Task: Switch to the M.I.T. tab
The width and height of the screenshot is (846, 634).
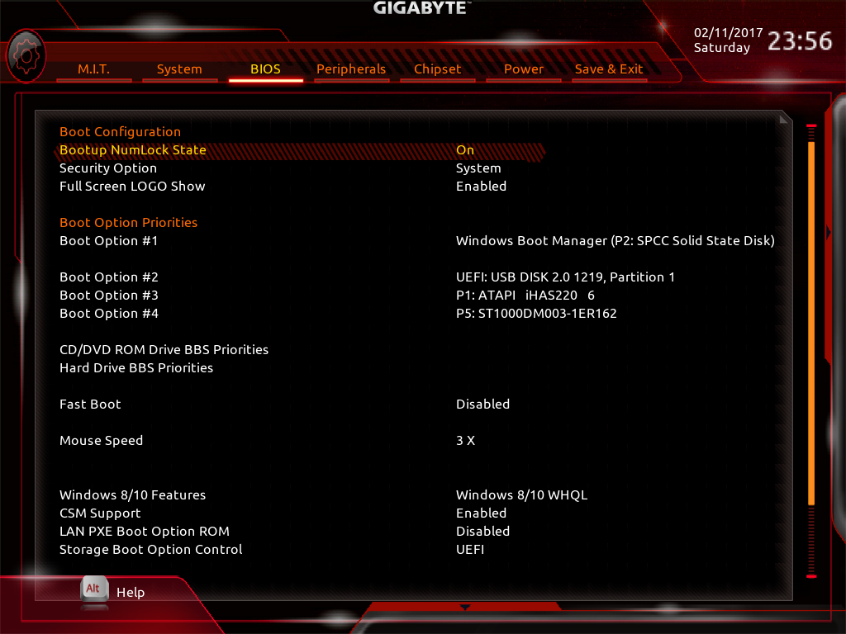Action: point(94,69)
